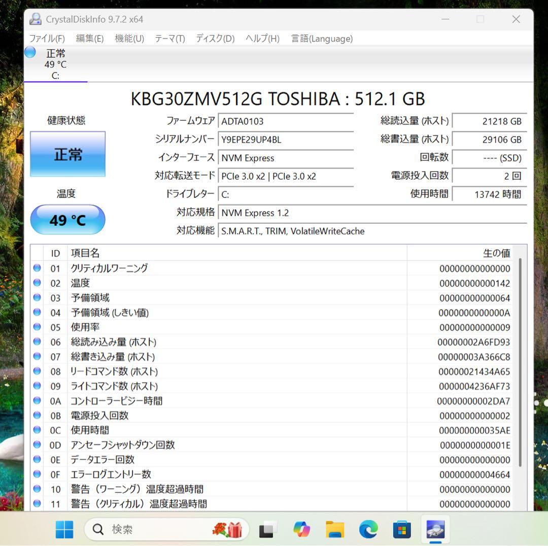This screenshot has height=546, width=548.
Task: Click the status dot beside 使用率
Action: pos(37,327)
